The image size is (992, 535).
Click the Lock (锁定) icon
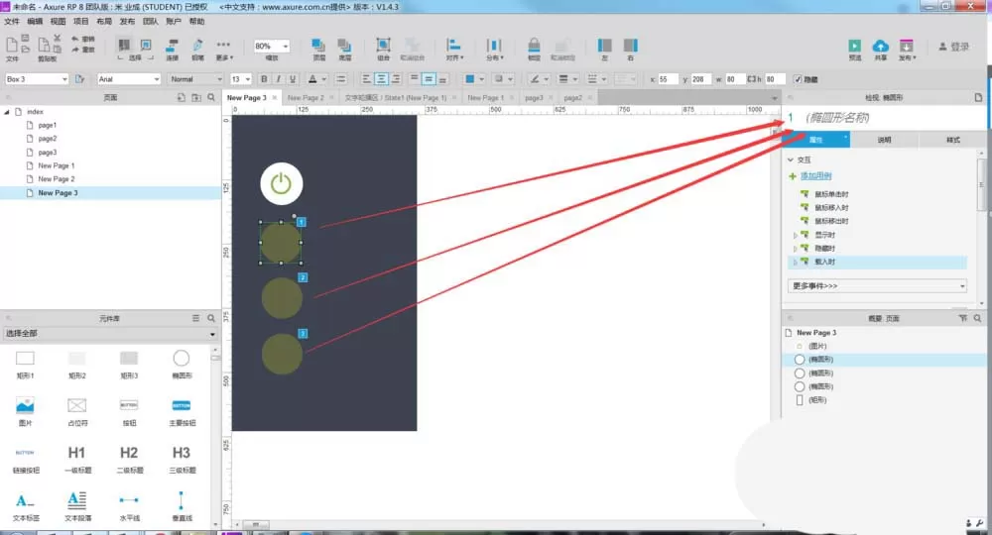534,46
